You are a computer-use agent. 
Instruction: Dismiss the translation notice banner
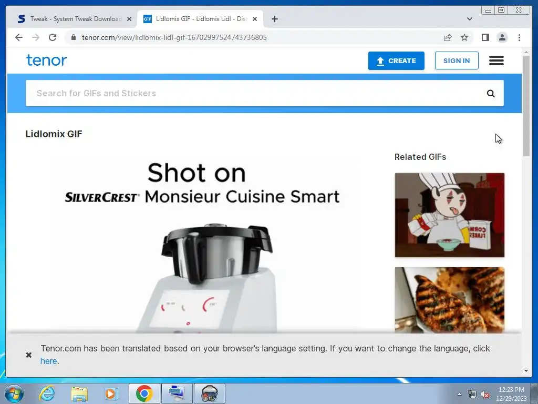pos(29,355)
